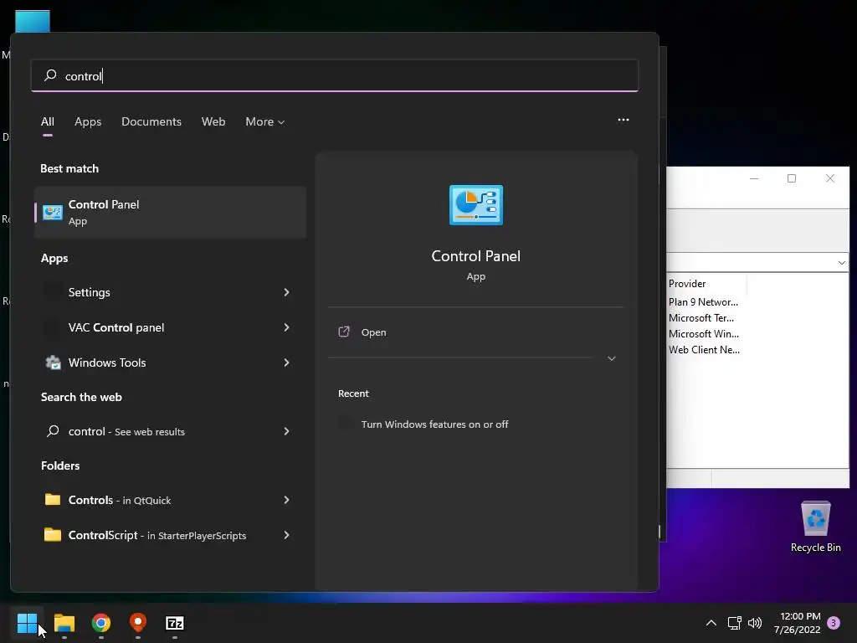This screenshot has height=643, width=857.
Task: Open the Control Panel best match result
Action: click(170, 212)
